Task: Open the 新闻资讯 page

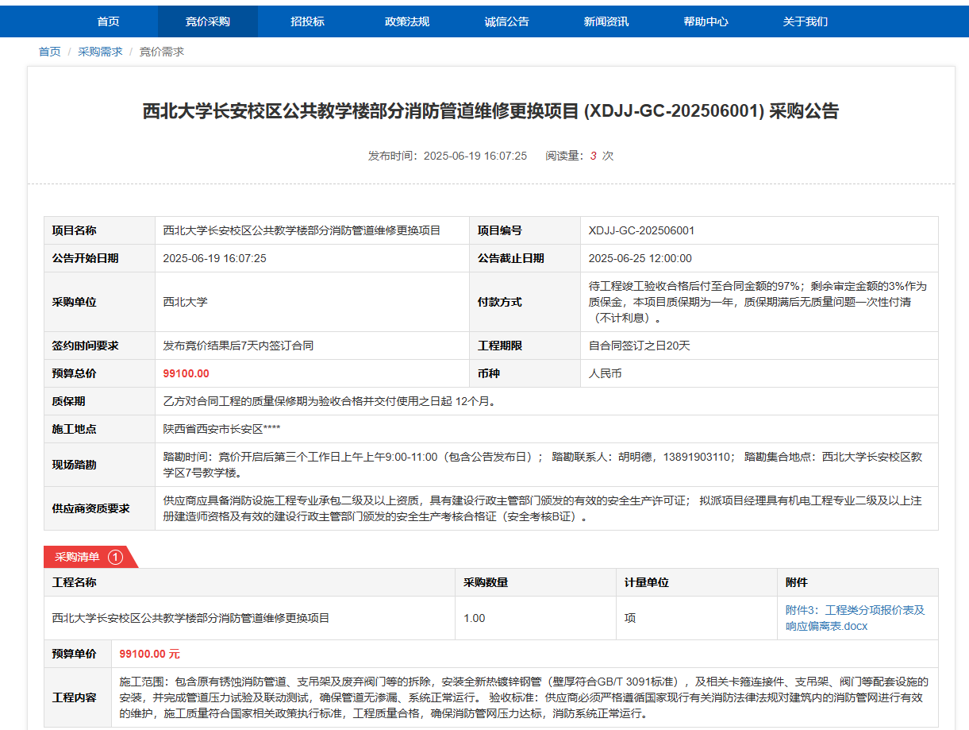Action: pos(606,21)
